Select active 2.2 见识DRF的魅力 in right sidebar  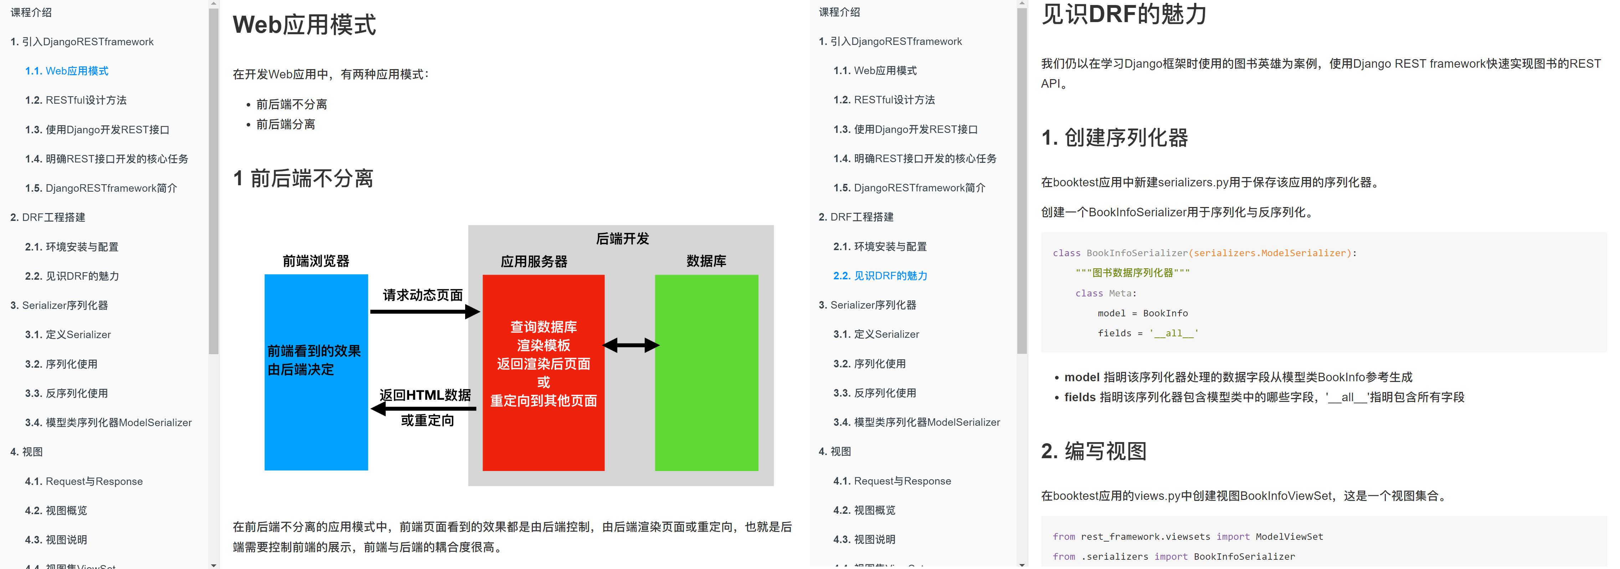(880, 275)
